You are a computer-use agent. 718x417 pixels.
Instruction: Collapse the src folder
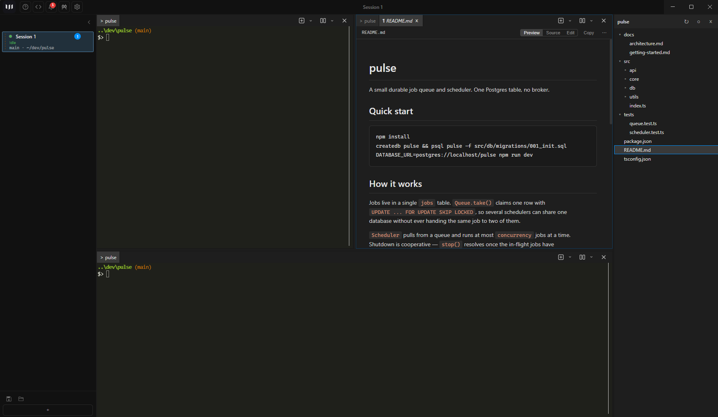tap(620, 61)
